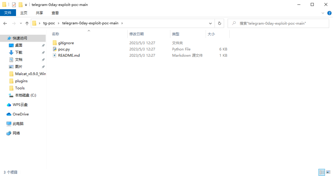Switch to the 查看 ribbon tab
This screenshot has width=333, height=176.
click(x=55, y=13)
